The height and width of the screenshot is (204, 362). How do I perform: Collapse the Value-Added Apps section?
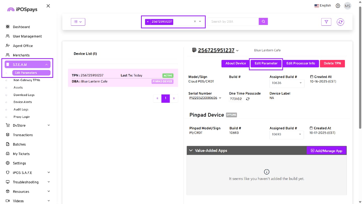191,151
